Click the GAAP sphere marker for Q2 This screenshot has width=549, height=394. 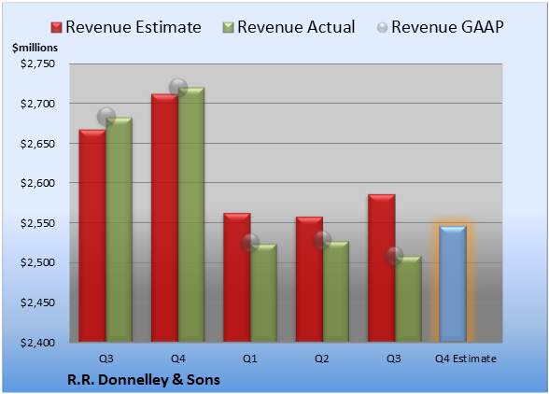point(322,240)
